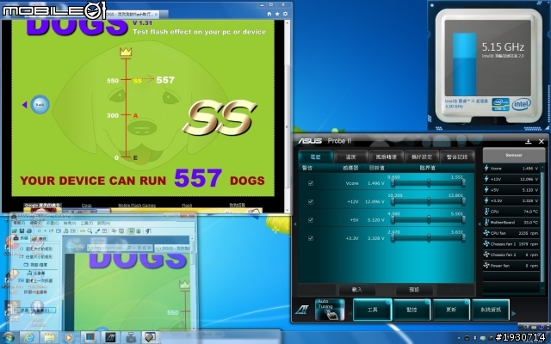Image resolution: width=551 pixels, height=344 pixels.
Task: Click browser page scrollbar up arrow
Action: pos(287,23)
